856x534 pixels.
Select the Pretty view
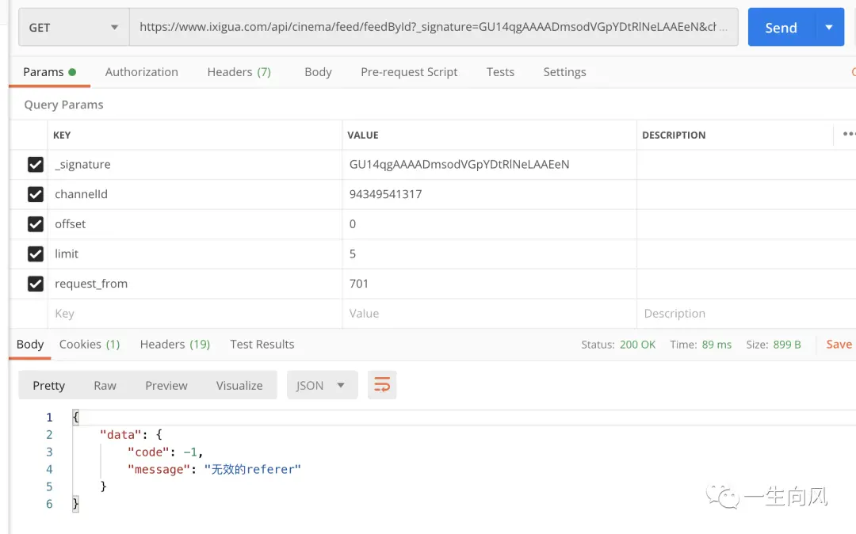[48, 386]
